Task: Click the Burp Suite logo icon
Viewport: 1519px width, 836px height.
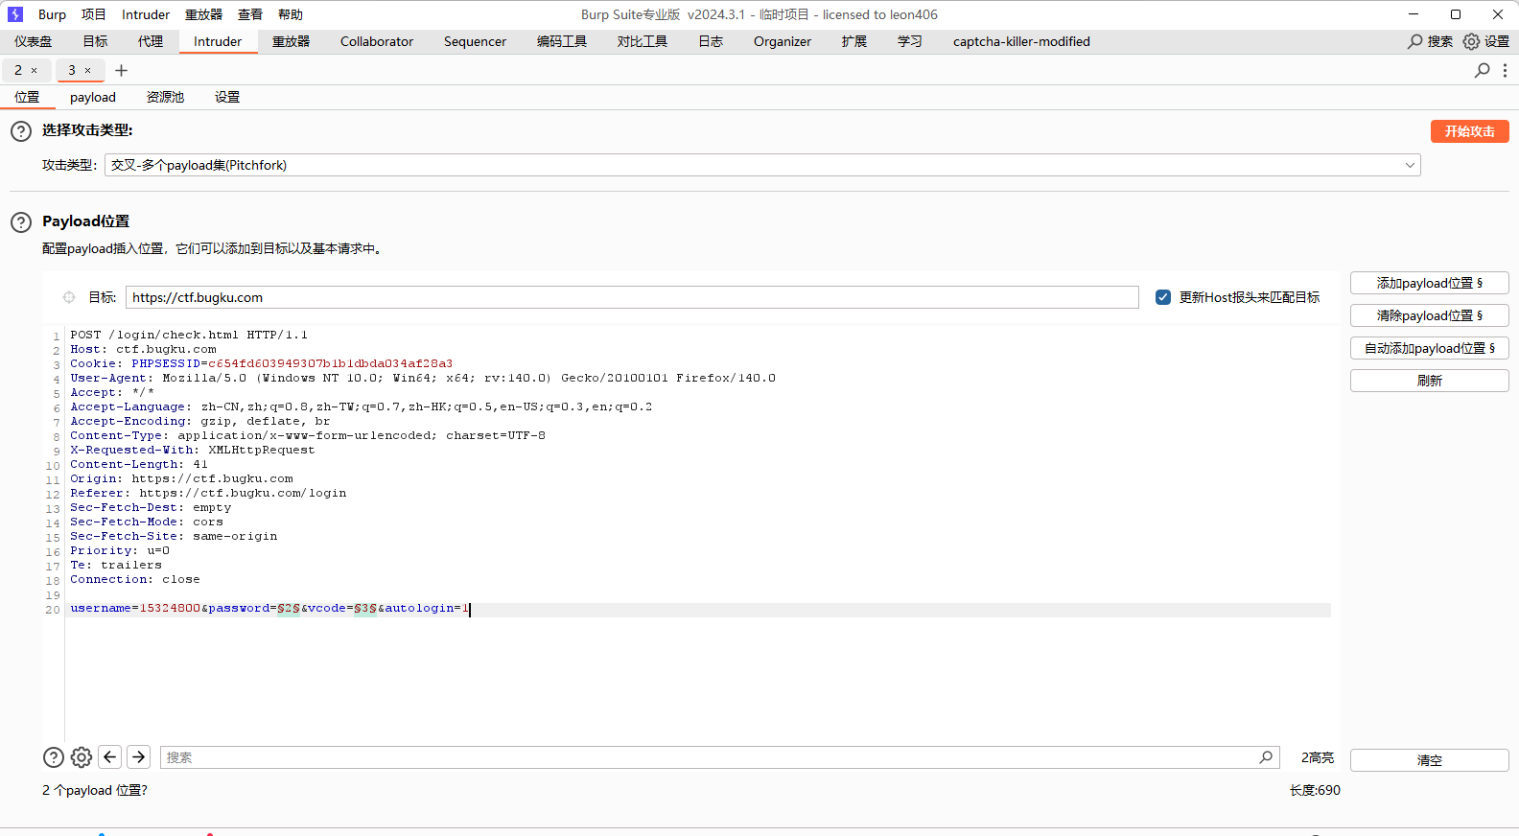Action: coord(15,14)
